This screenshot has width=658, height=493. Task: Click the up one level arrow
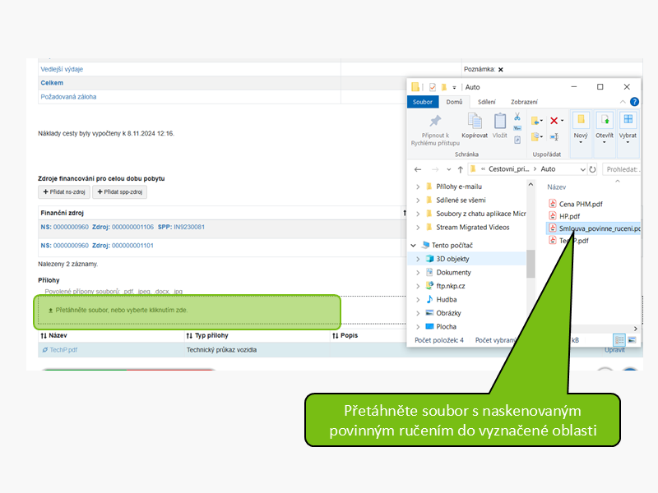pyautogui.click(x=461, y=169)
